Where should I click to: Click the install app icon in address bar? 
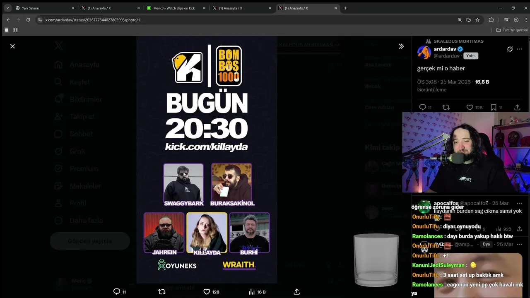469,20
